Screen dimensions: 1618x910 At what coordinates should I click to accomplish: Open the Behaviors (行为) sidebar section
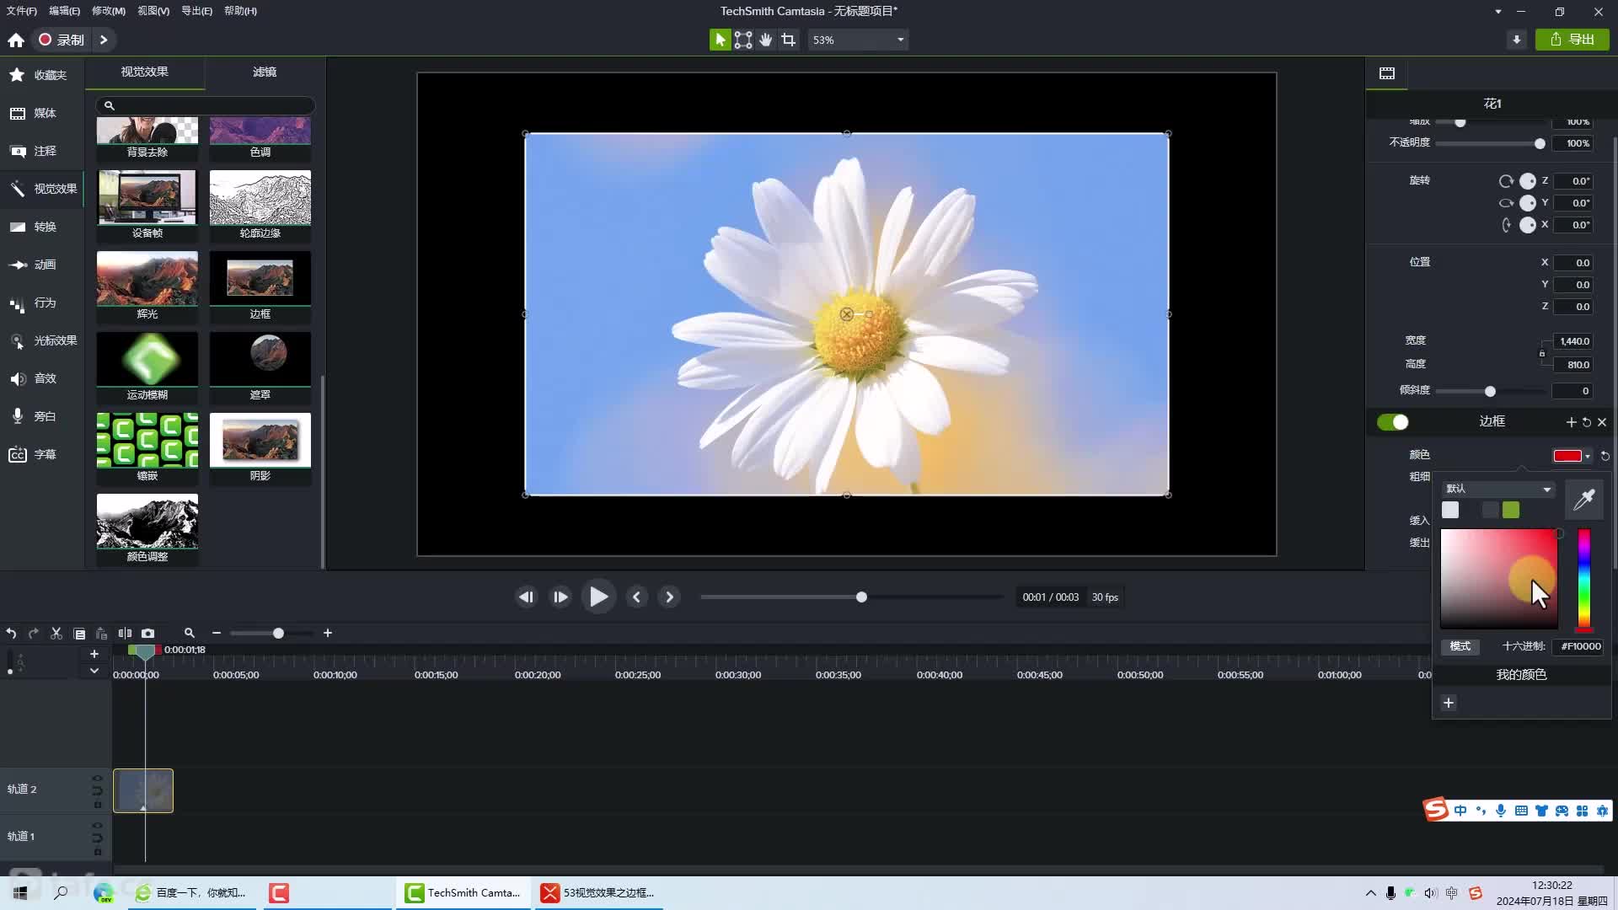tap(41, 302)
